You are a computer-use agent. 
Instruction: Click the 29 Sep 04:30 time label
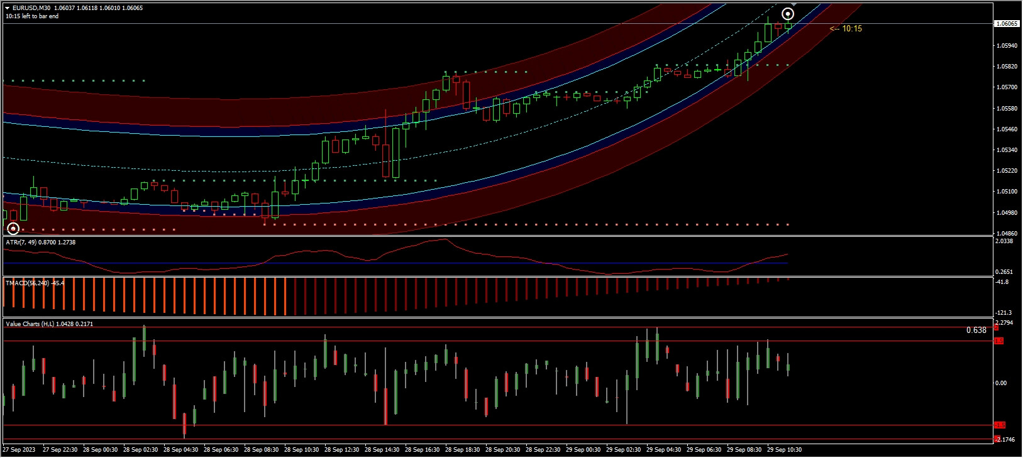[x=664, y=450]
